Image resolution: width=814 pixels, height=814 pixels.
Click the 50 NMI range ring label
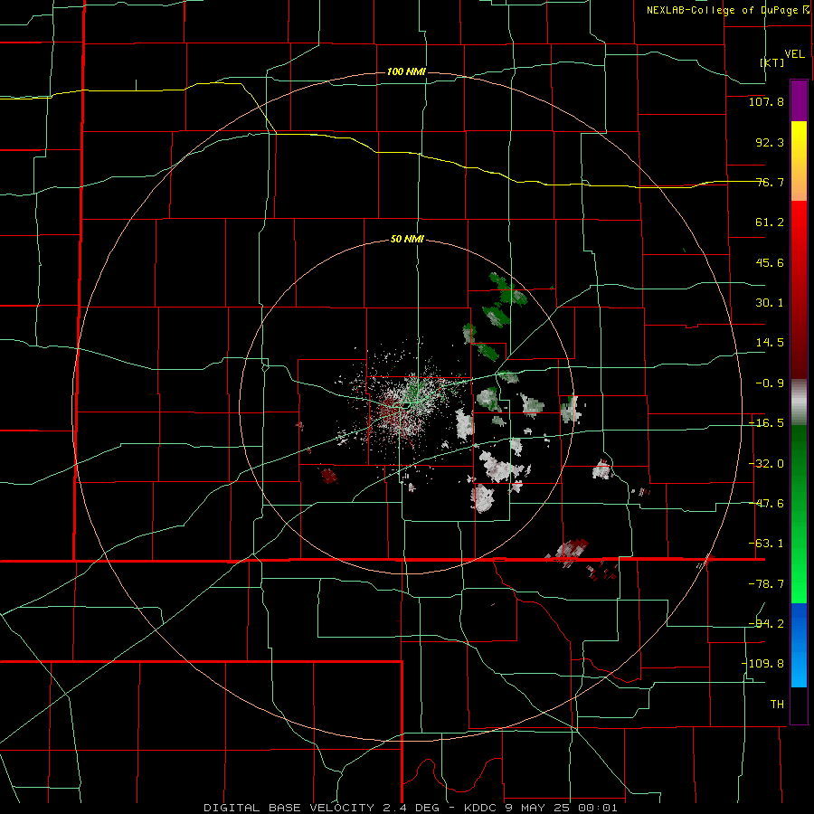point(407,240)
